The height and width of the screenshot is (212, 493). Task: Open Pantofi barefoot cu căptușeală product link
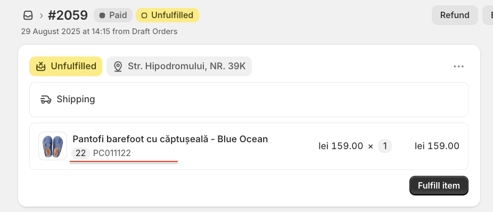[x=170, y=139]
